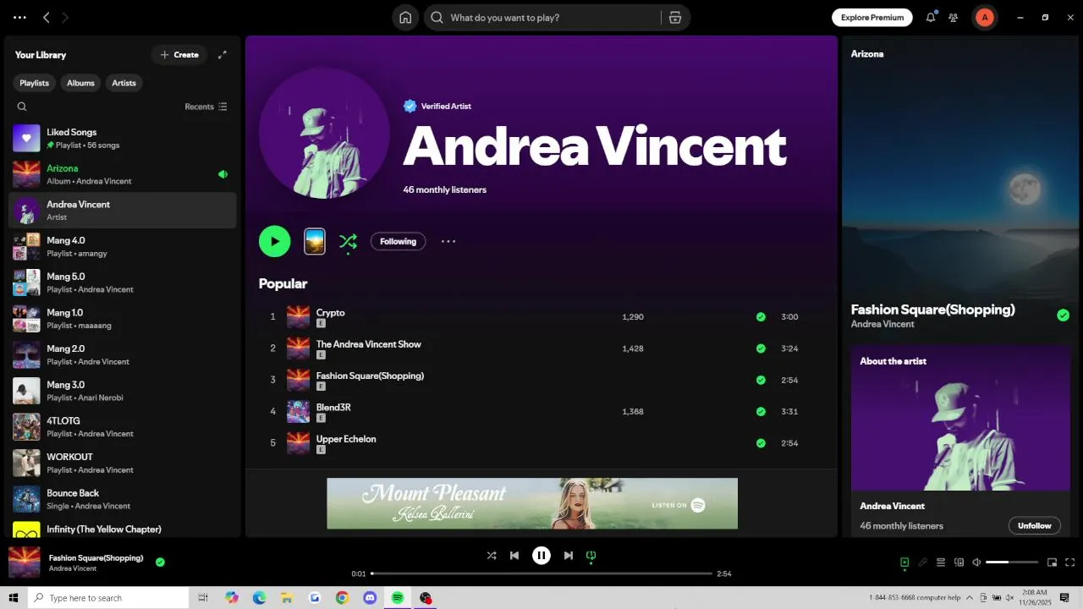Click the Mount Pleasant Kelsea Ballerini banner
The image size is (1083, 609).
pyautogui.click(x=532, y=503)
